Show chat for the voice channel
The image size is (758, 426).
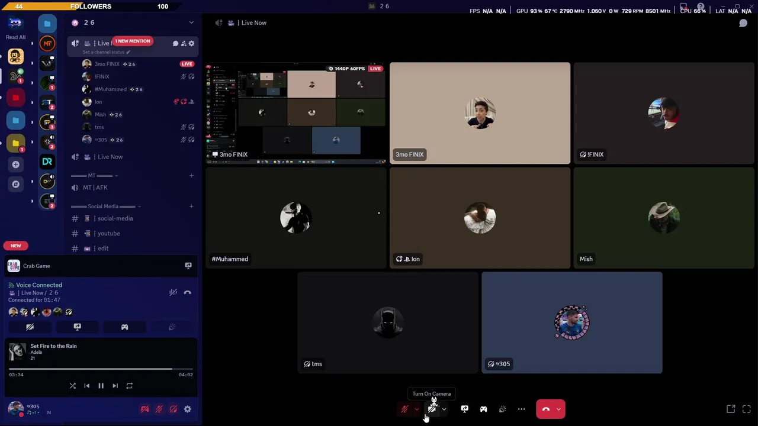click(x=743, y=23)
